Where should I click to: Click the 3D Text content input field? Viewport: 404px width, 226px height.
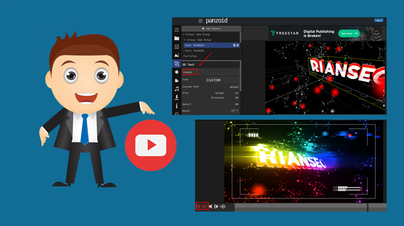click(211, 72)
